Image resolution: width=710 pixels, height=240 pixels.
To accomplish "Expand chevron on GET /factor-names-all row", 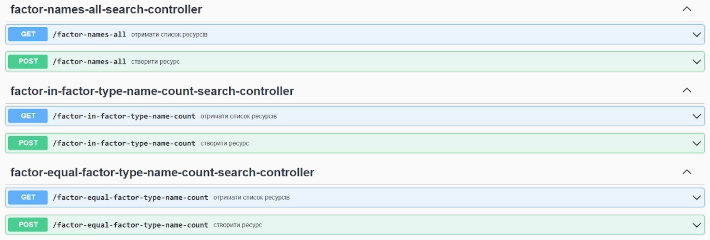I will (x=697, y=35).
